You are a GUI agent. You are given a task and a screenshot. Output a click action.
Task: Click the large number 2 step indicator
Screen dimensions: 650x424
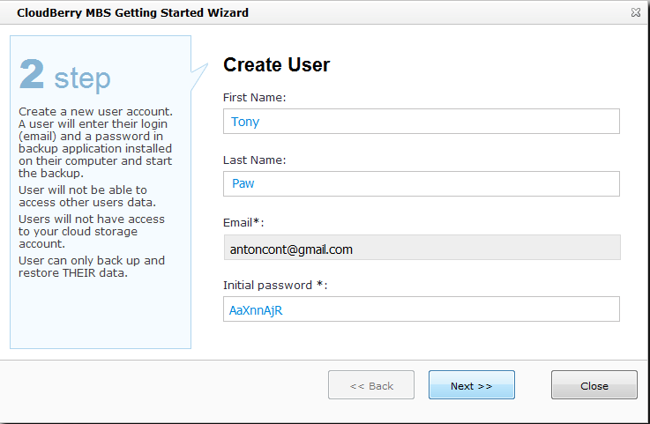[32, 76]
